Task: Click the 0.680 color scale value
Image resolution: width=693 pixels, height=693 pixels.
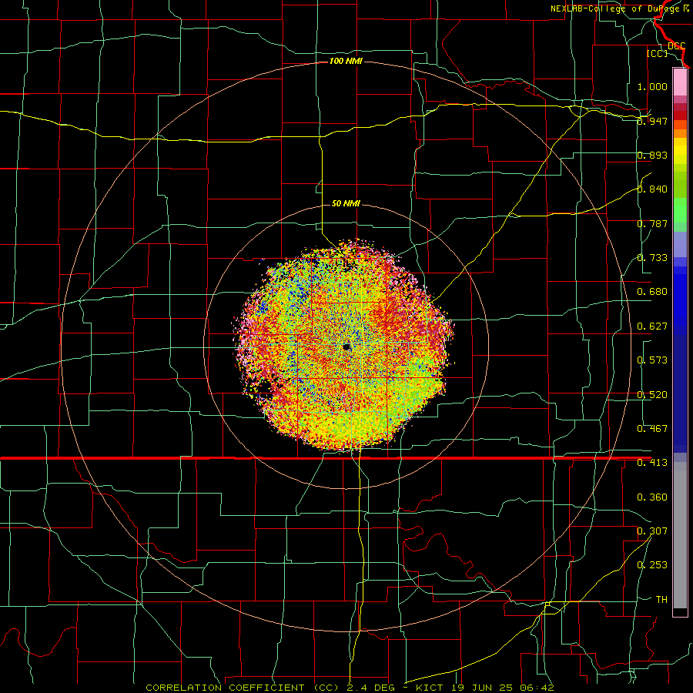Action: tap(652, 292)
